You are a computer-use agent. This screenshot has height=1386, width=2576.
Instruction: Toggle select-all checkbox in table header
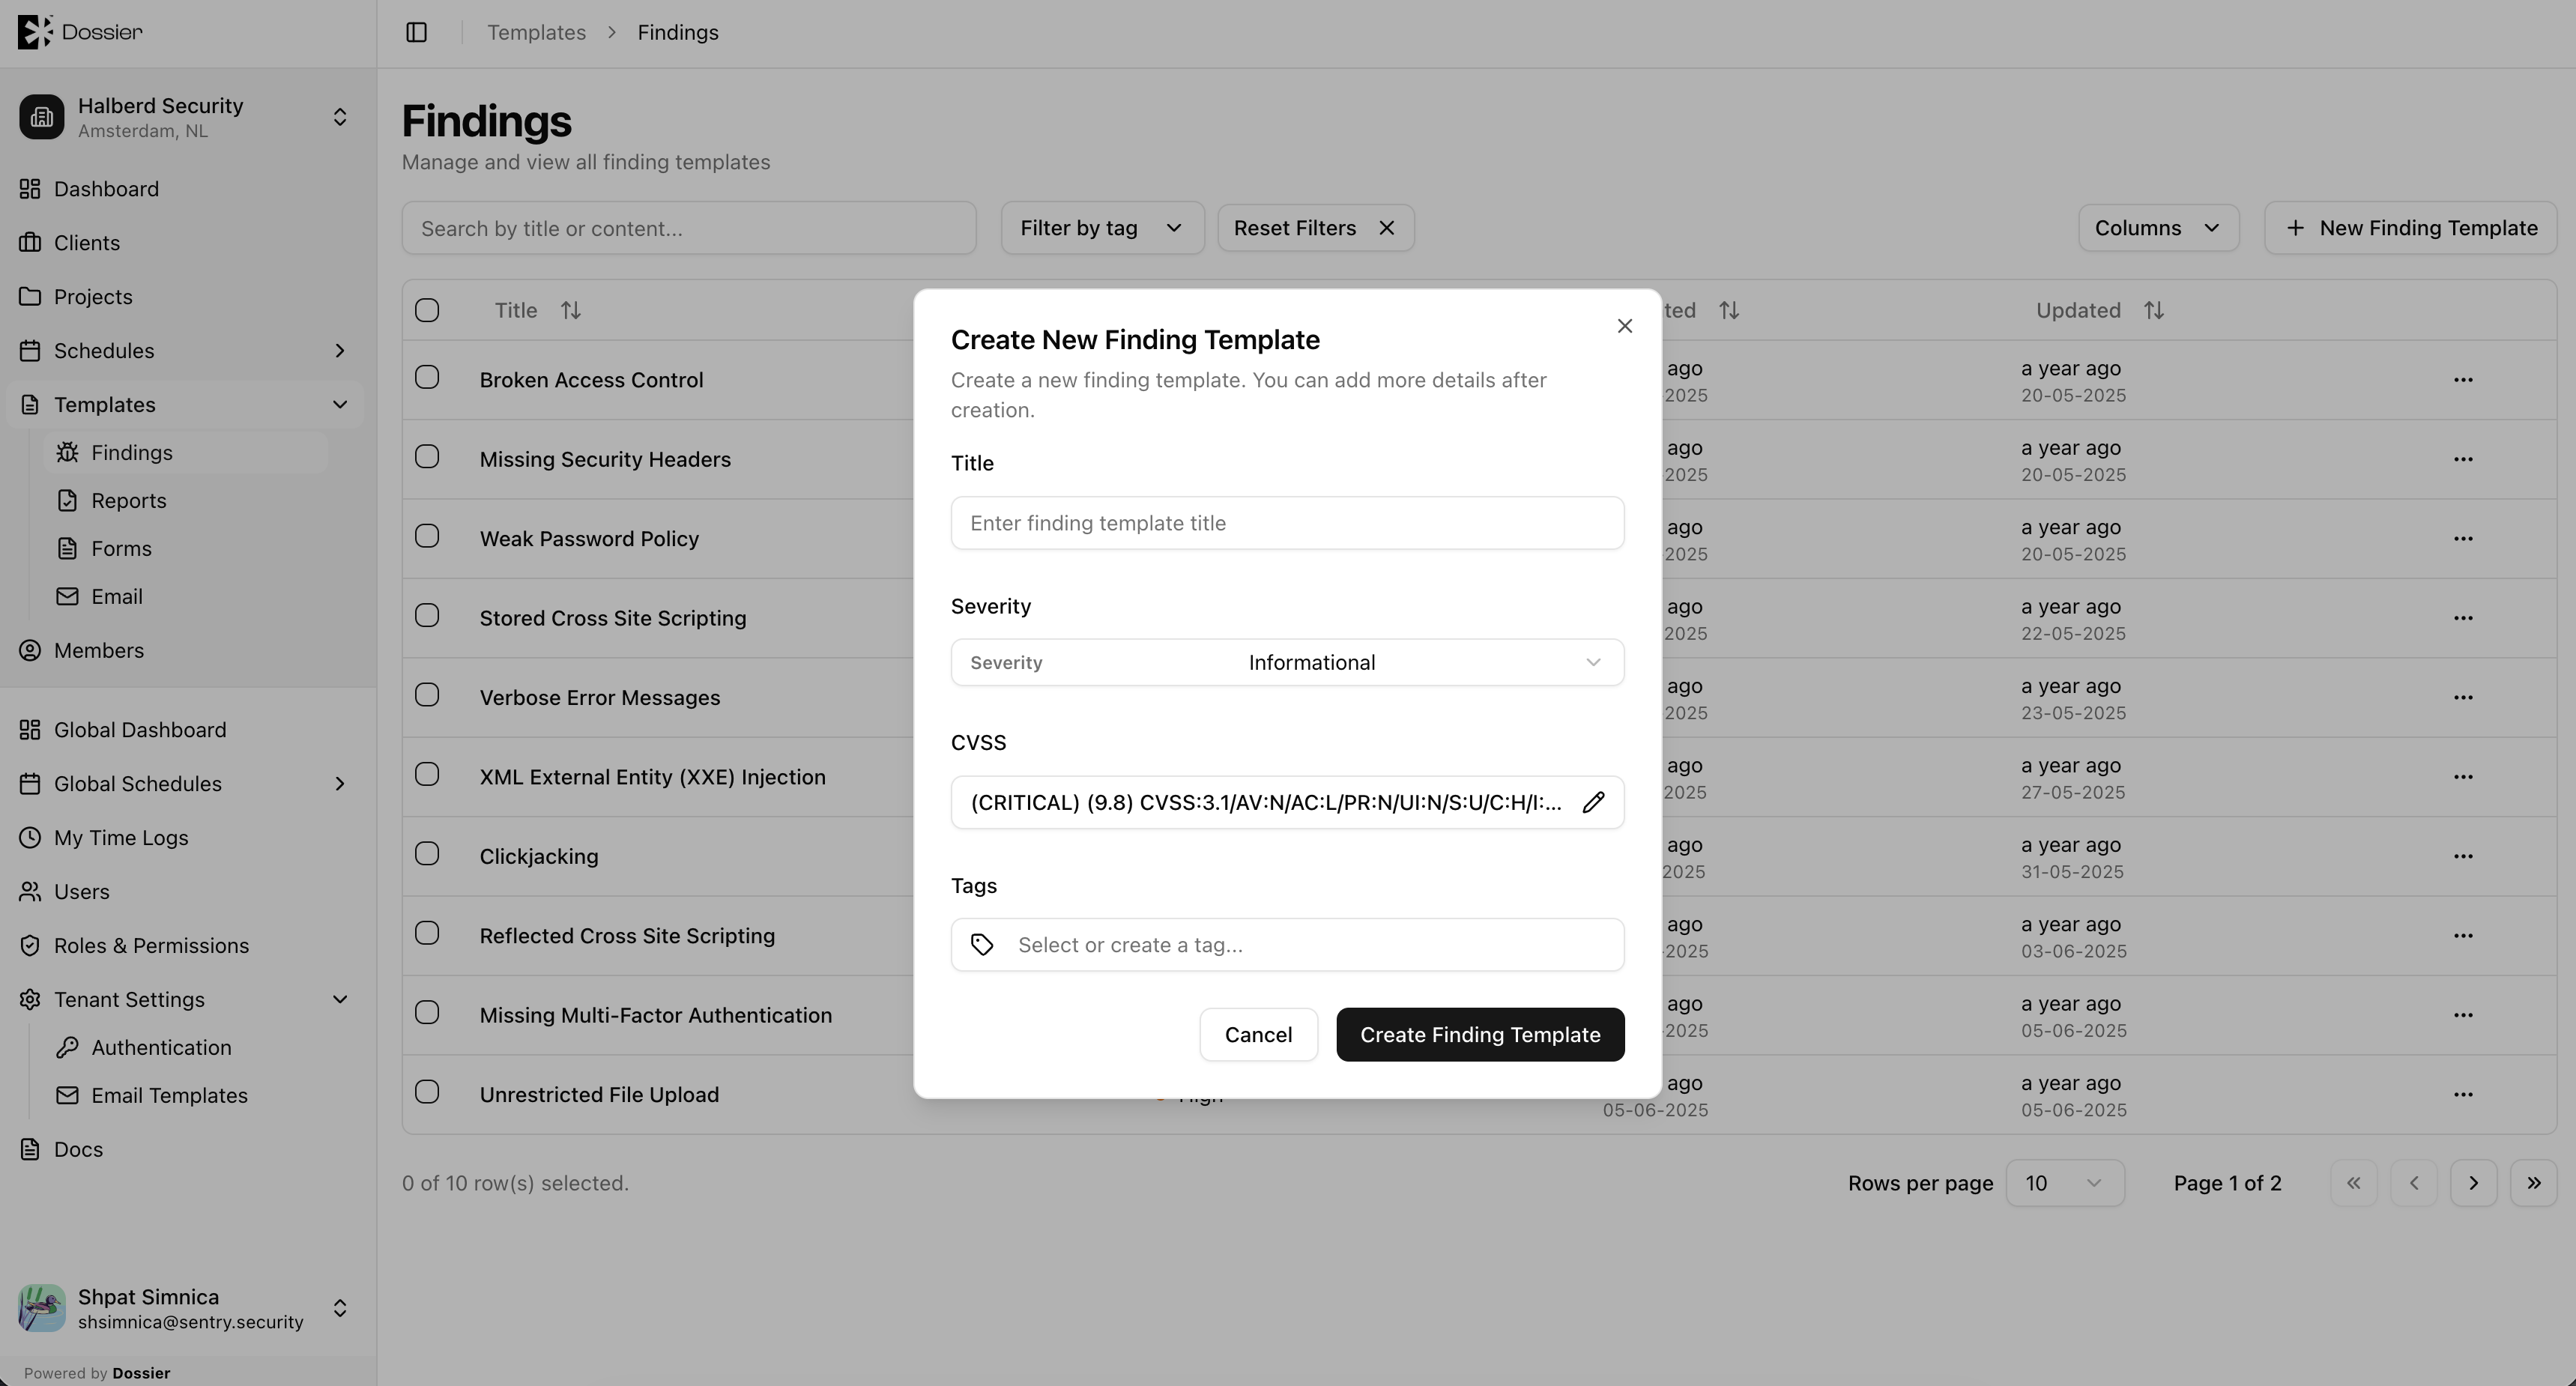click(427, 310)
